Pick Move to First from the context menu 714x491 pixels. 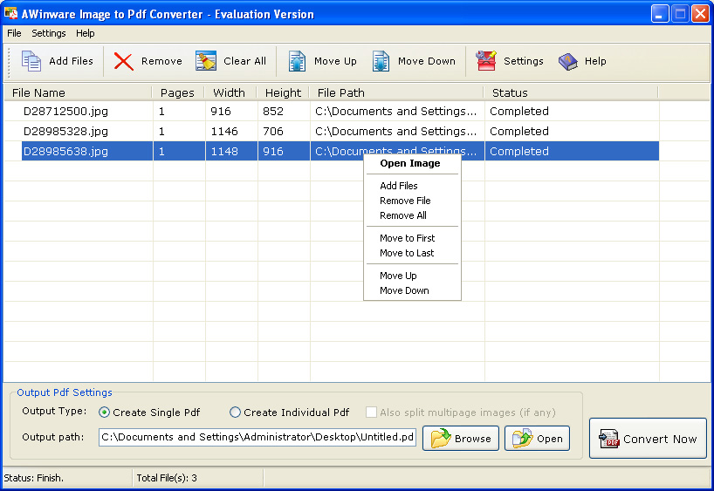pos(407,238)
